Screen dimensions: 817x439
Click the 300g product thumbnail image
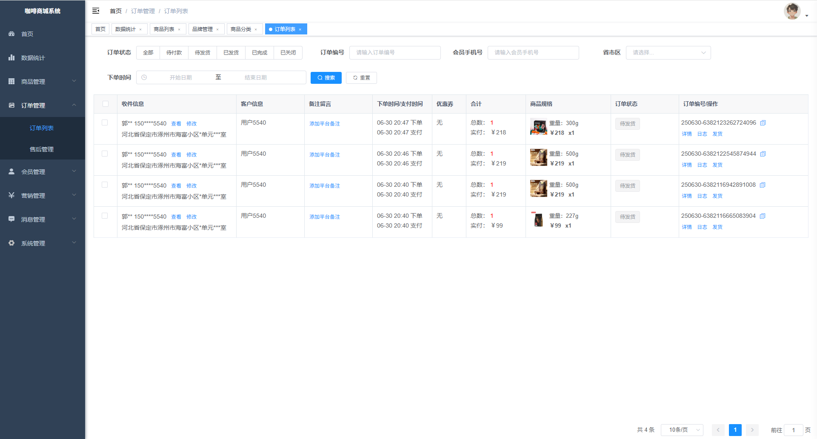point(538,127)
